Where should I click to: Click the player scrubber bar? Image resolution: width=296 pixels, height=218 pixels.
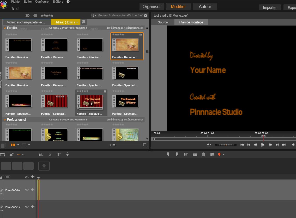pyautogui.click(x=225, y=139)
